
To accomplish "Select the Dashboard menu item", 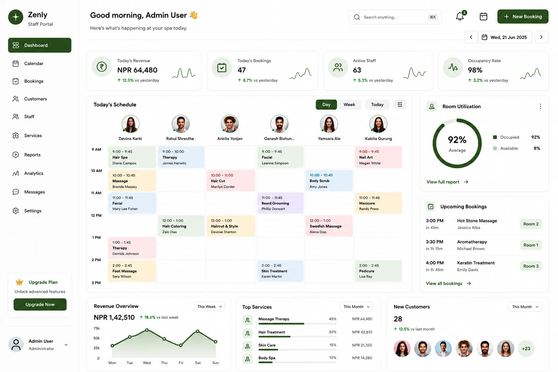I will coord(40,45).
